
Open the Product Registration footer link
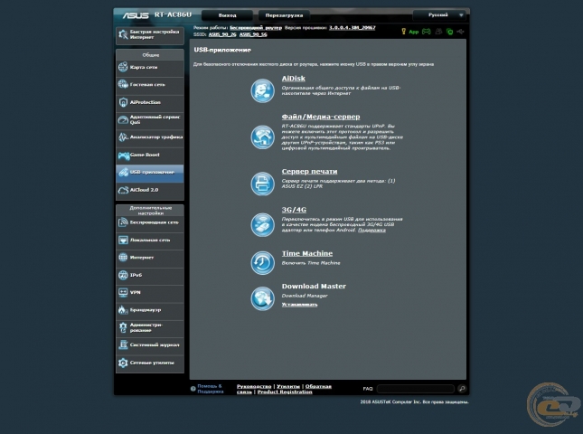click(285, 392)
